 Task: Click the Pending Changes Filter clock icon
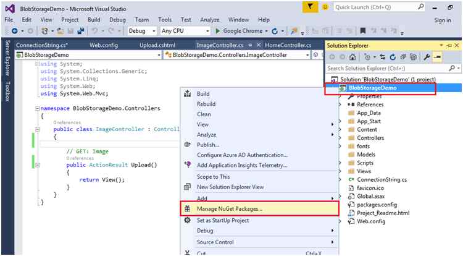click(367, 57)
